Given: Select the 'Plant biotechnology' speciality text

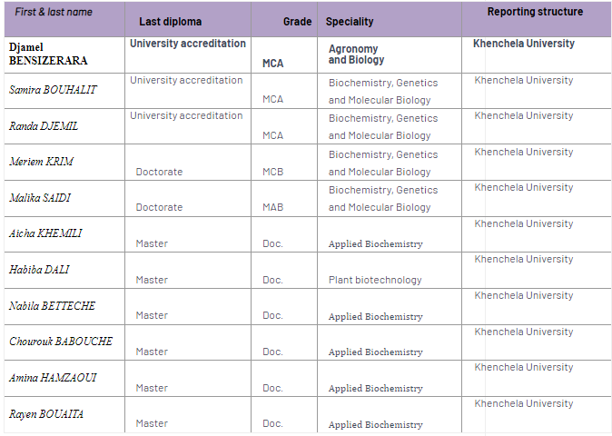Looking at the screenshot, I should click(x=375, y=280).
